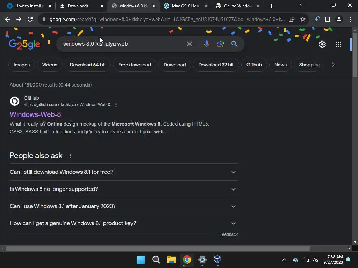The height and width of the screenshot is (268, 358).
Task: Open the site padlock info icon
Action: click(x=44, y=20)
